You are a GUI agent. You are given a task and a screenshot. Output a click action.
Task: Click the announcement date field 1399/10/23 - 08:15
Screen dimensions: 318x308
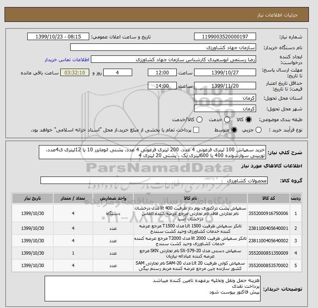click(x=58, y=37)
